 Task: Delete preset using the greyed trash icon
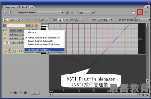pyautogui.click(x=72, y=13)
